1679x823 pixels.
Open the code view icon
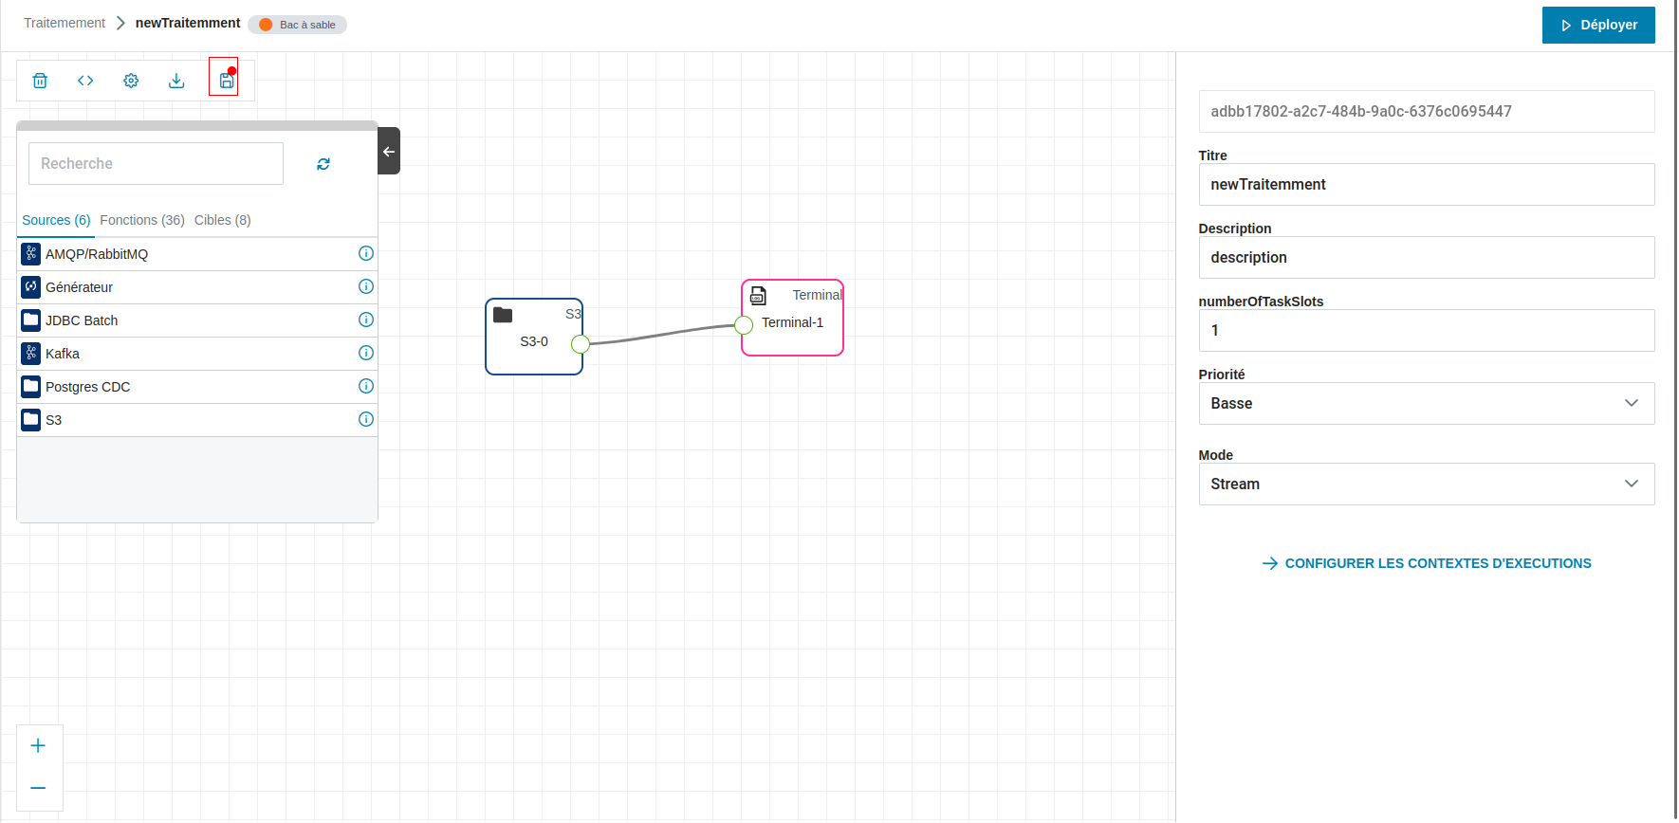coord(85,81)
